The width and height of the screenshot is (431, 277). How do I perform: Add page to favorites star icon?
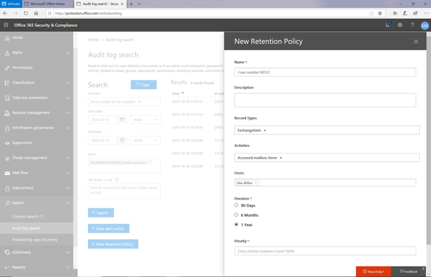380,13
